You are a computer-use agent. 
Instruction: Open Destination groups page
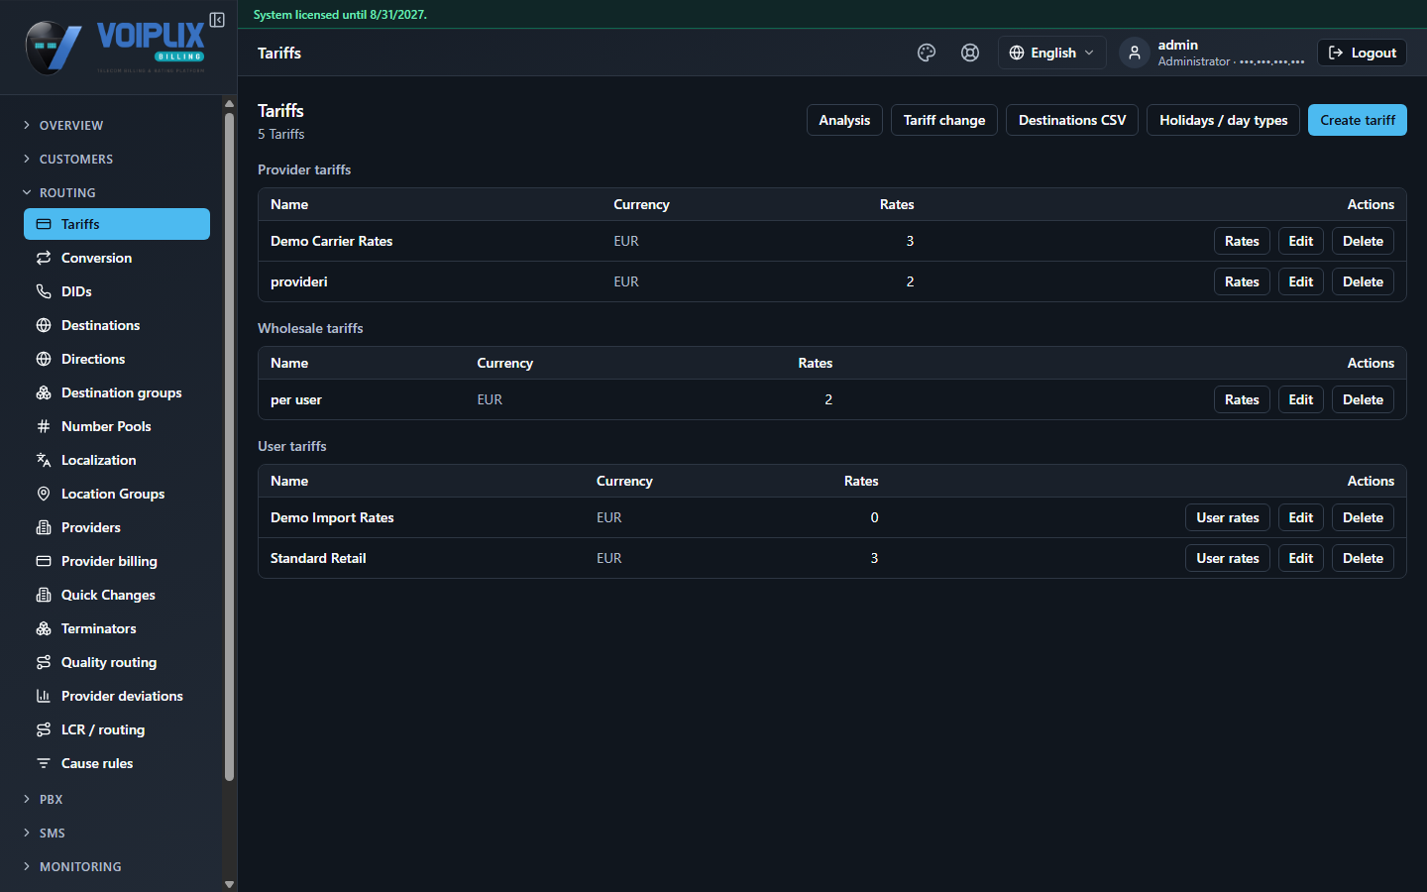117,392
